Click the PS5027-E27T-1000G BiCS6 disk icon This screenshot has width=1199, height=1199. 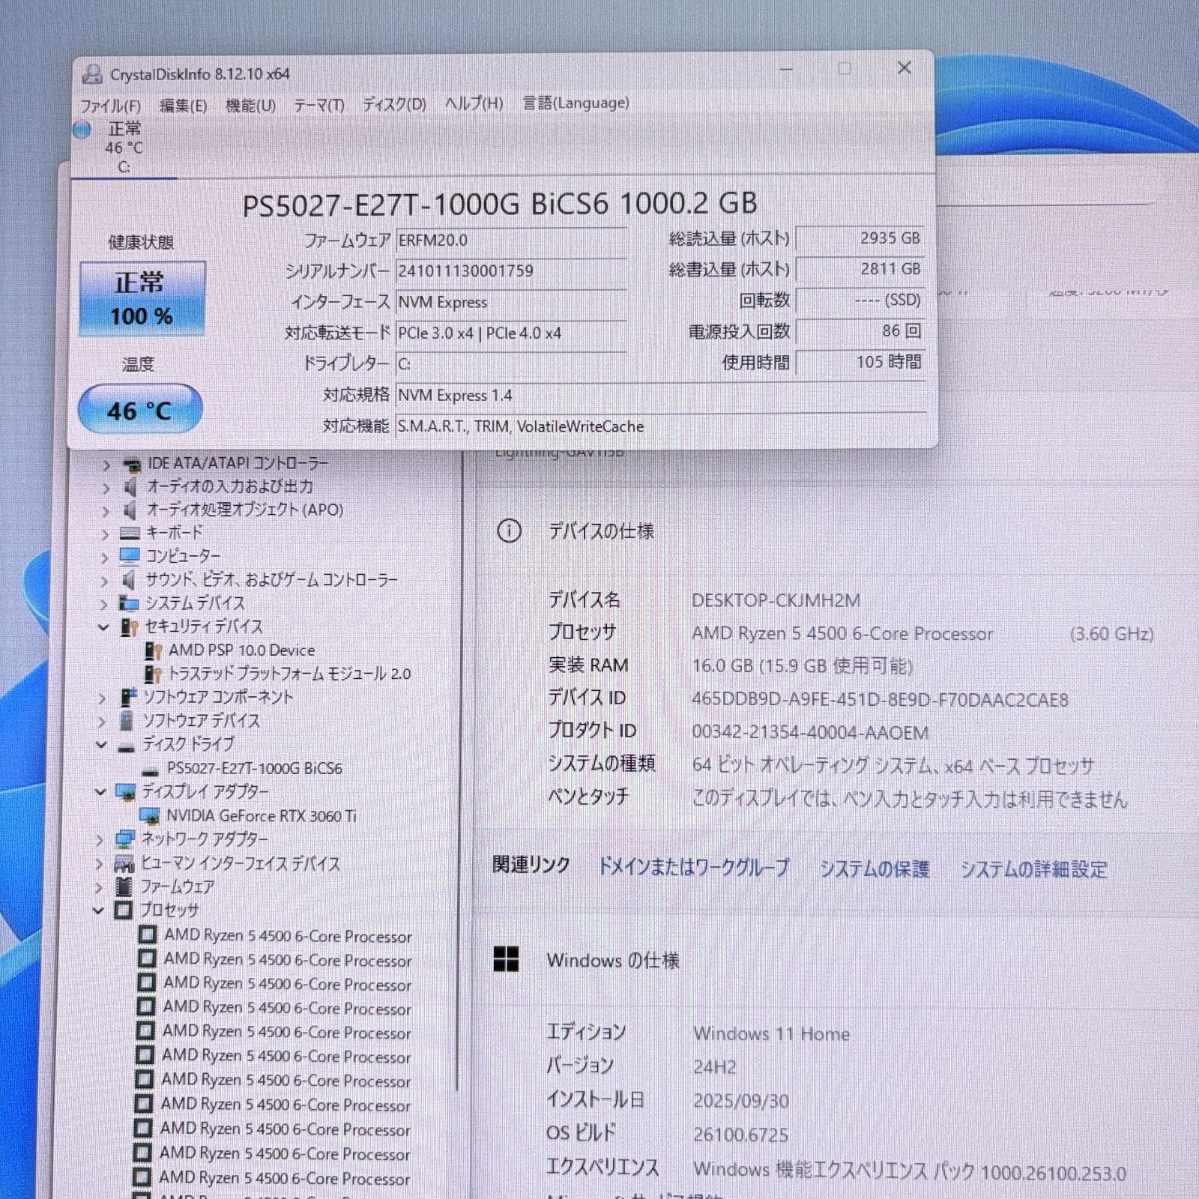[x=151, y=770]
